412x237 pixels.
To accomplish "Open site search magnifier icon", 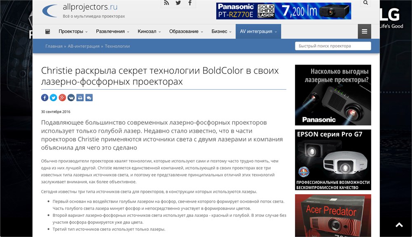I will [365, 3].
